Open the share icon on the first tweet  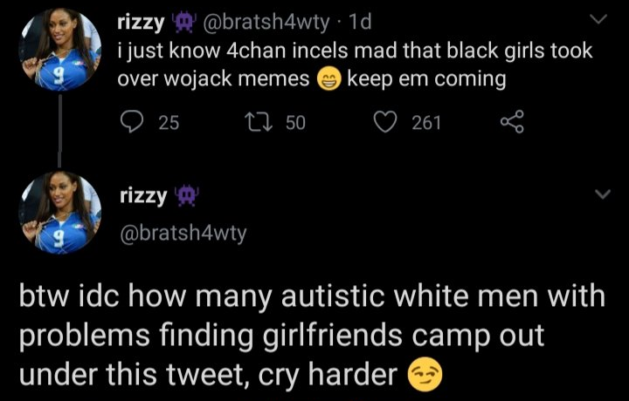[x=512, y=122]
